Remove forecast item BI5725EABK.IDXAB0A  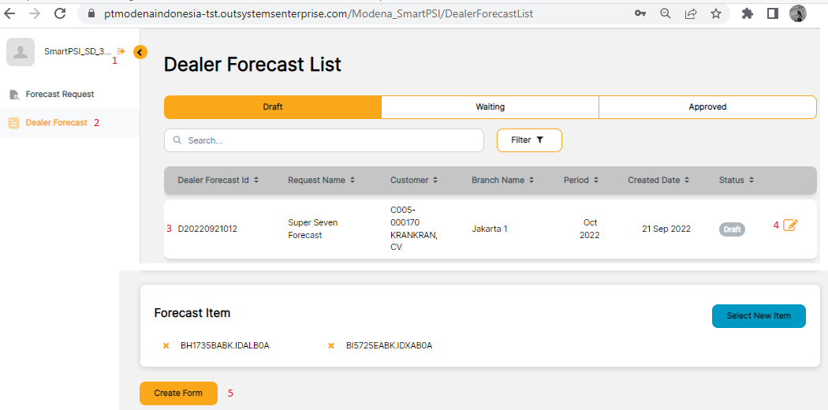331,345
